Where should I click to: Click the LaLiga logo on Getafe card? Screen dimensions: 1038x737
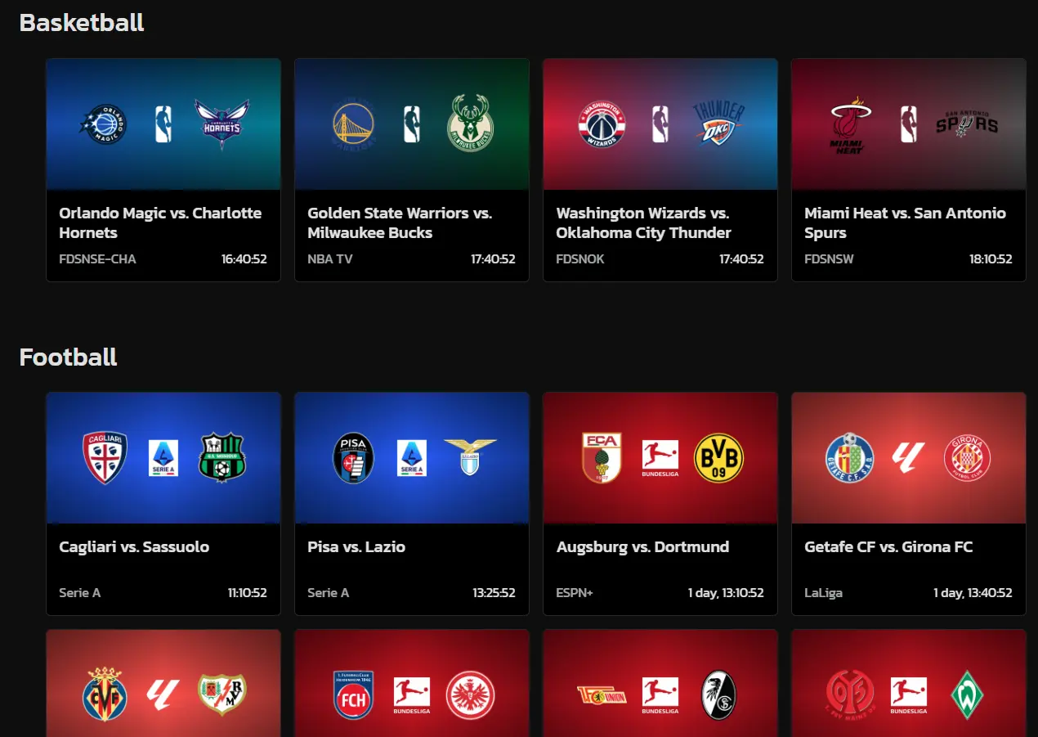(908, 457)
